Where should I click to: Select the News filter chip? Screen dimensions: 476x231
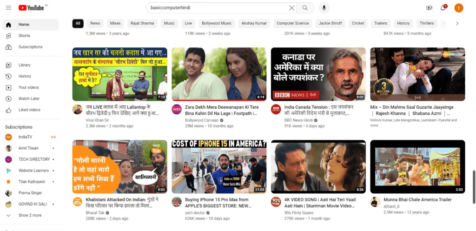(x=95, y=23)
